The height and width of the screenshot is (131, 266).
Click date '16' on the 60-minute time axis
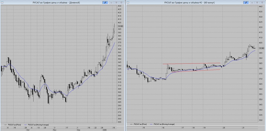click(163, 128)
